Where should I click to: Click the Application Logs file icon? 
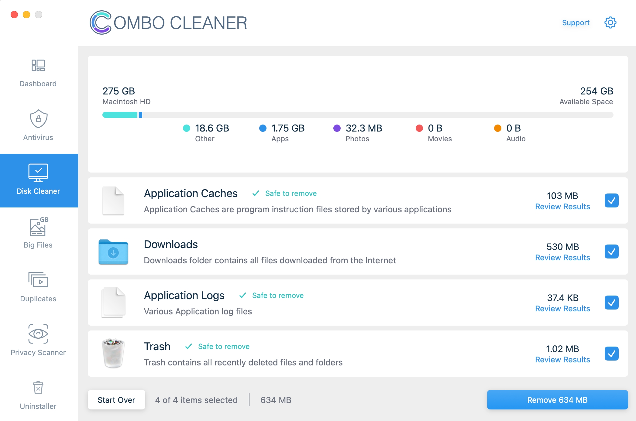click(113, 302)
